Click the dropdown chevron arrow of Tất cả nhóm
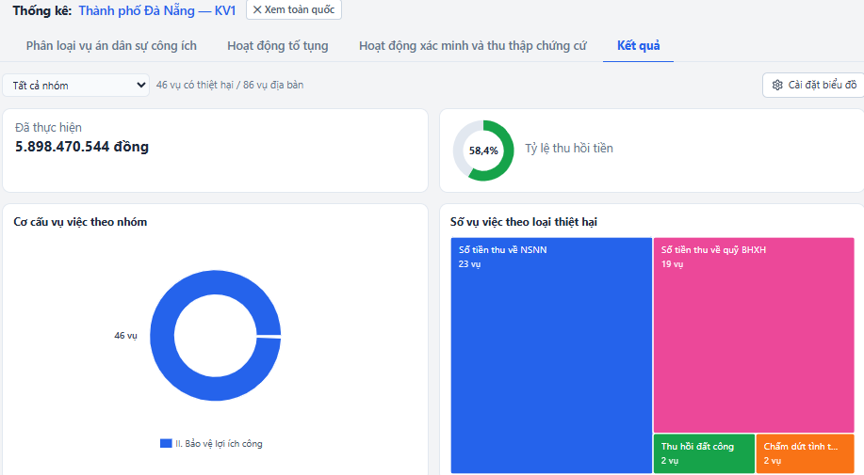The image size is (864, 475). (x=141, y=86)
